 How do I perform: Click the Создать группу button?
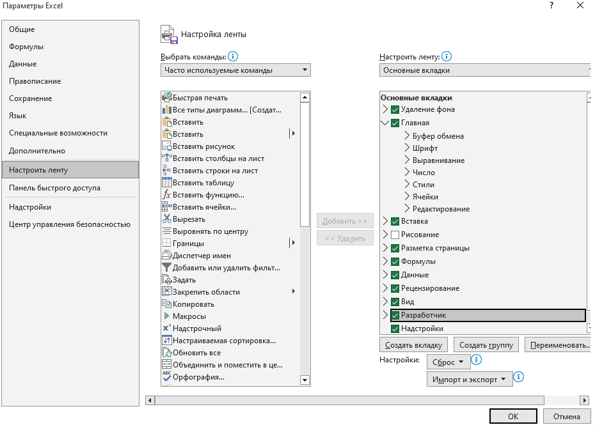(x=486, y=345)
